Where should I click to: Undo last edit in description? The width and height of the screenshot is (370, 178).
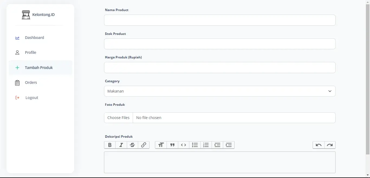pos(319,145)
